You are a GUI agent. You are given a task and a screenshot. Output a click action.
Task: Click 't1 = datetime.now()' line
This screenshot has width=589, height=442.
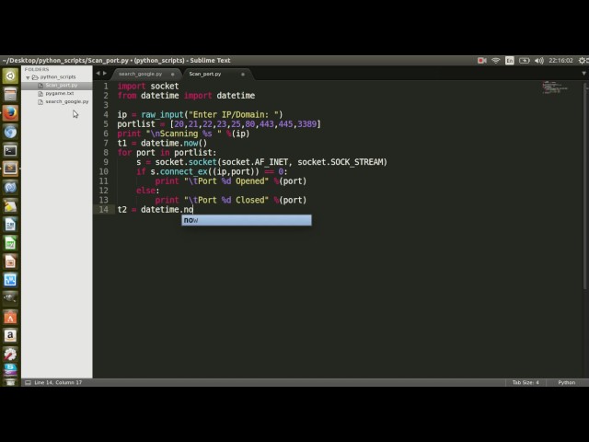click(x=162, y=144)
